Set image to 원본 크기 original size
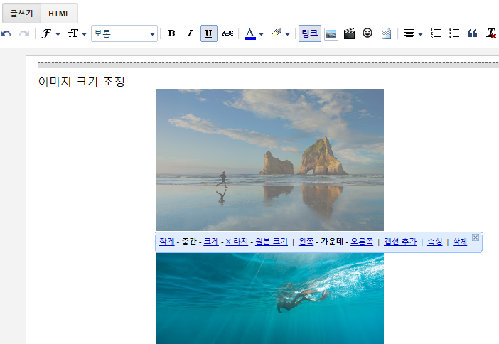The height and width of the screenshot is (344, 499). (272, 242)
